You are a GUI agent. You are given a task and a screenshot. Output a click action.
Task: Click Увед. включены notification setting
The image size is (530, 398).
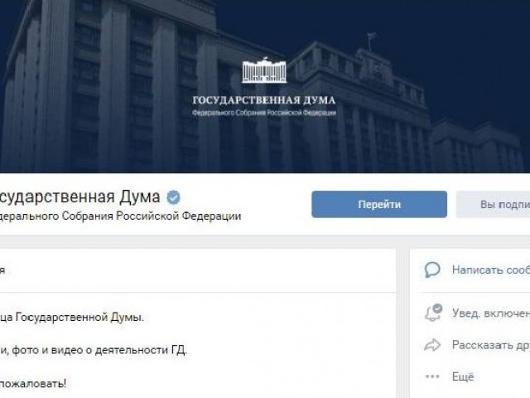491,313
